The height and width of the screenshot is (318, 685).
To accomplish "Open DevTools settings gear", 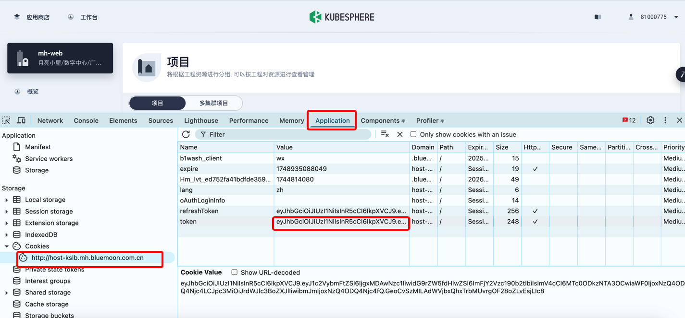I will coord(650,120).
